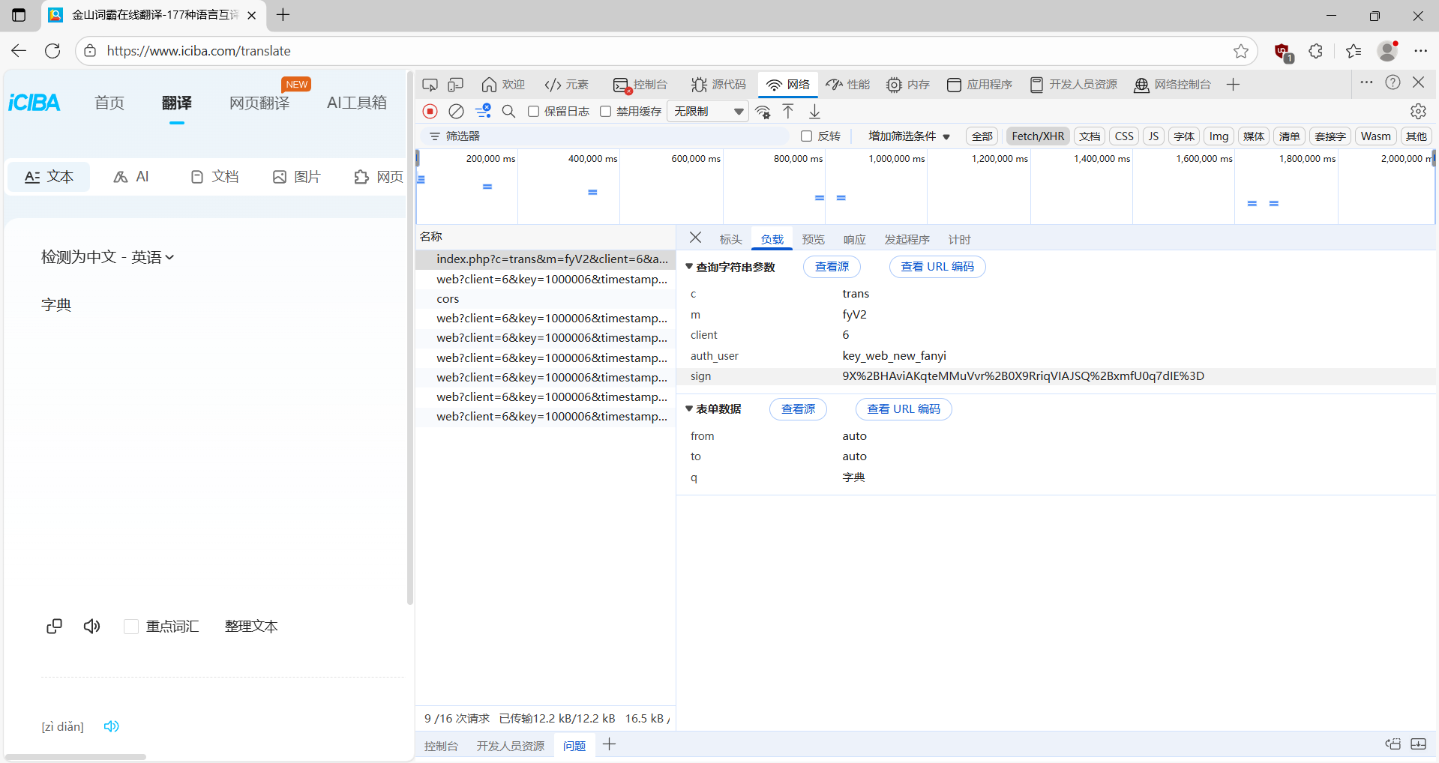Open 网页翻译 nav link
The width and height of the screenshot is (1439, 763).
(x=259, y=103)
